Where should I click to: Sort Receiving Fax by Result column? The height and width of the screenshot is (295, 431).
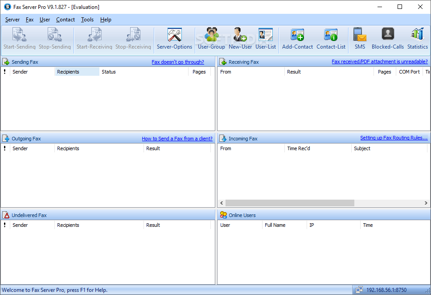[329, 72]
